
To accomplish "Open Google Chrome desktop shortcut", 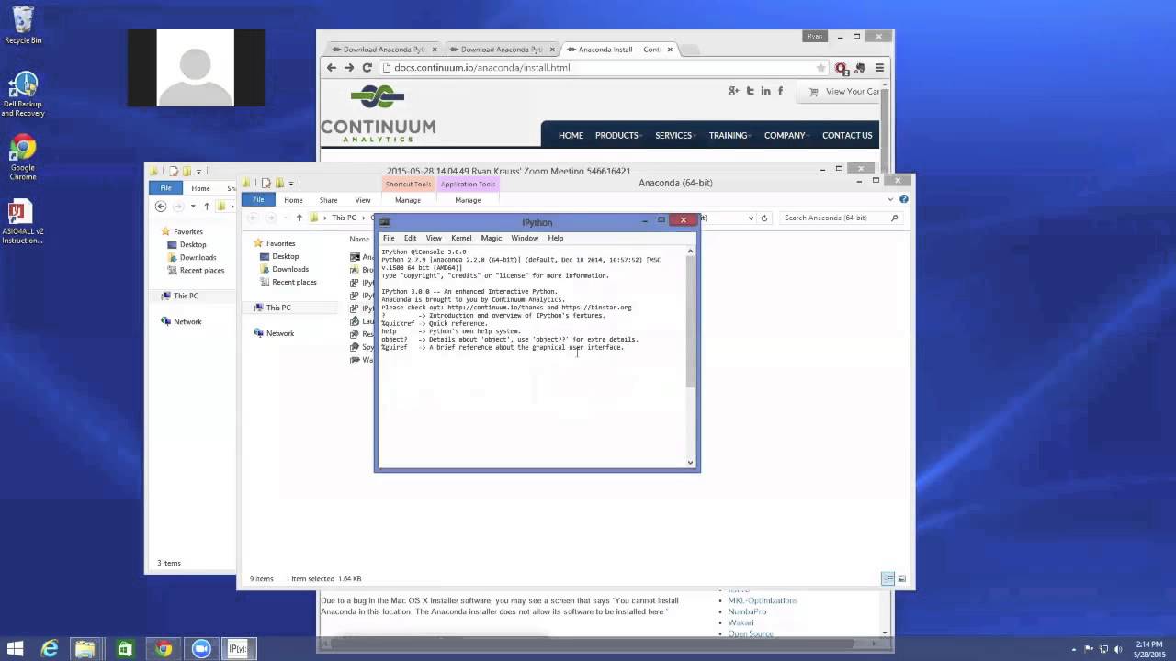I will click(x=23, y=158).
